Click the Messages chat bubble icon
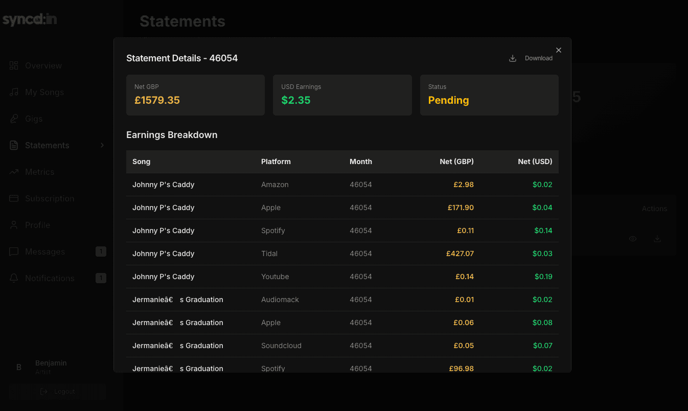Viewport: 688px width, 411px height. click(x=14, y=252)
